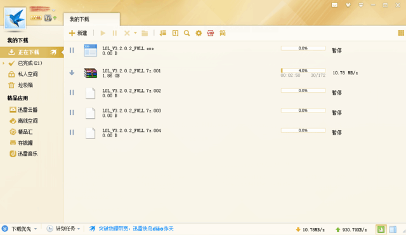Viewport: 406px width, 235px height.
Task: Open 存钱罐 in sidebar
Action: [21, 143]
